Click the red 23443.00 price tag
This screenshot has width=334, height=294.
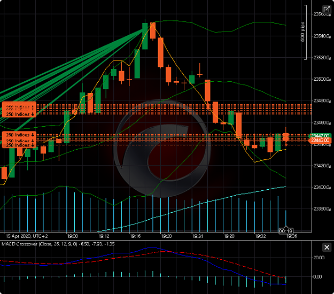[x=320, y=141]
